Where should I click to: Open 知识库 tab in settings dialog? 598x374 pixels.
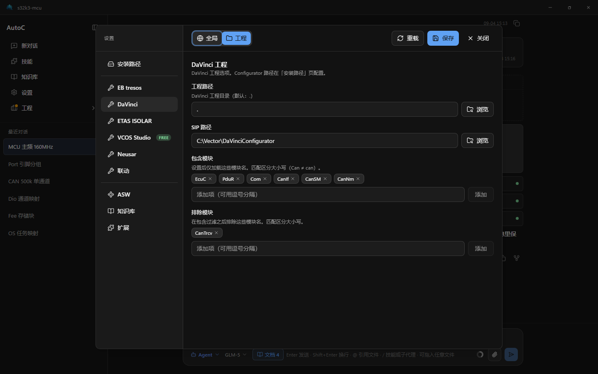[x=140, y=211]
